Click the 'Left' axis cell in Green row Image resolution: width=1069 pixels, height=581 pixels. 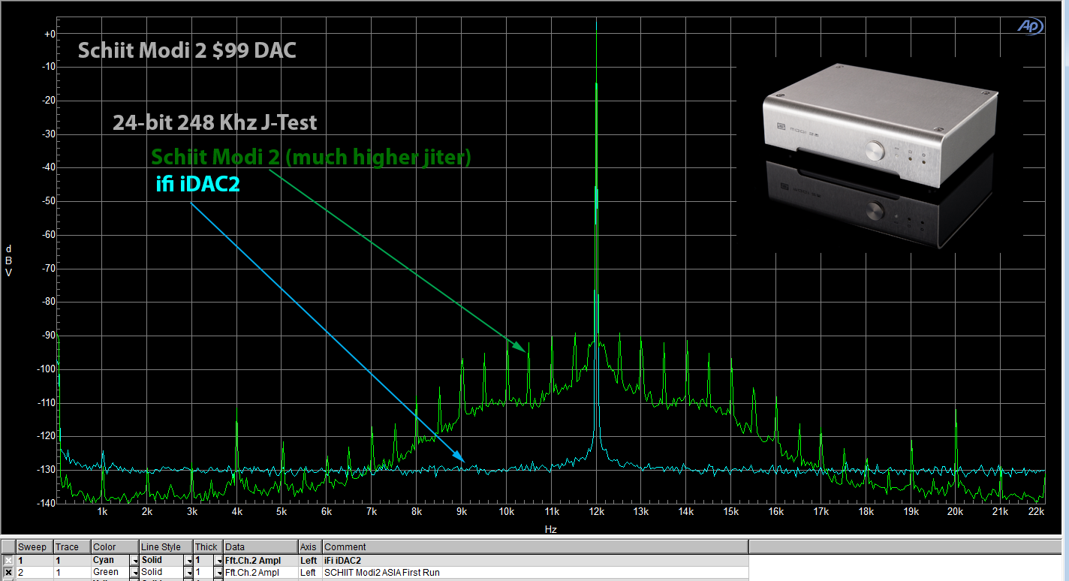click(x=310, y=572)
